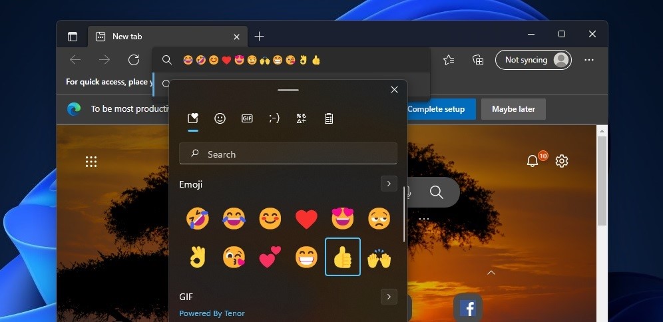Viewport: 663px width, 322px height.
Task: Insert the thumbs up emoji
Action: tap(343, 257)
